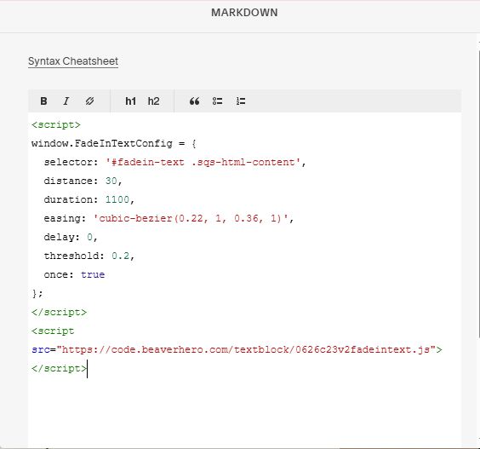480x449 pixels.
Task: Click the beaverhero.com script src URL
Action: (x=246, y=349)
